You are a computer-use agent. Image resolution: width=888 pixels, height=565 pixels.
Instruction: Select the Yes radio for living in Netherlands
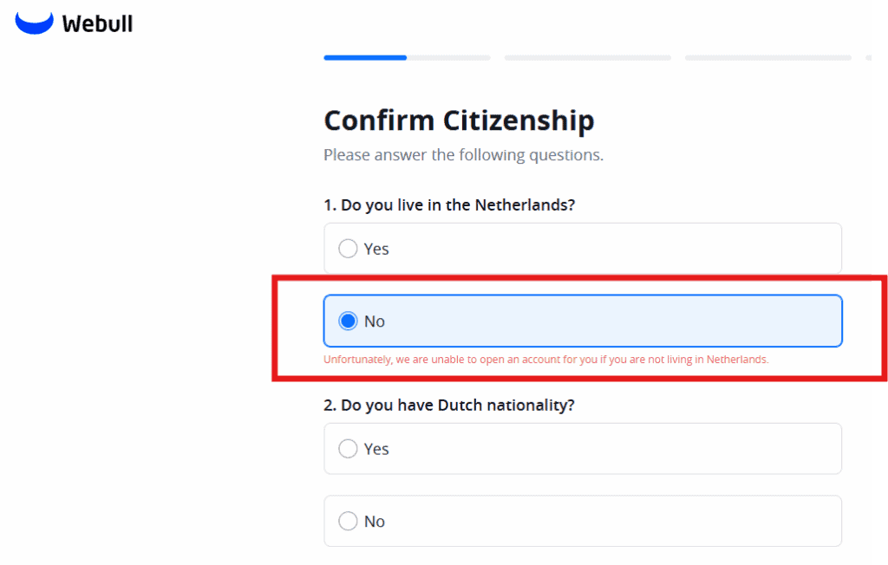click(x=348, y=249)
